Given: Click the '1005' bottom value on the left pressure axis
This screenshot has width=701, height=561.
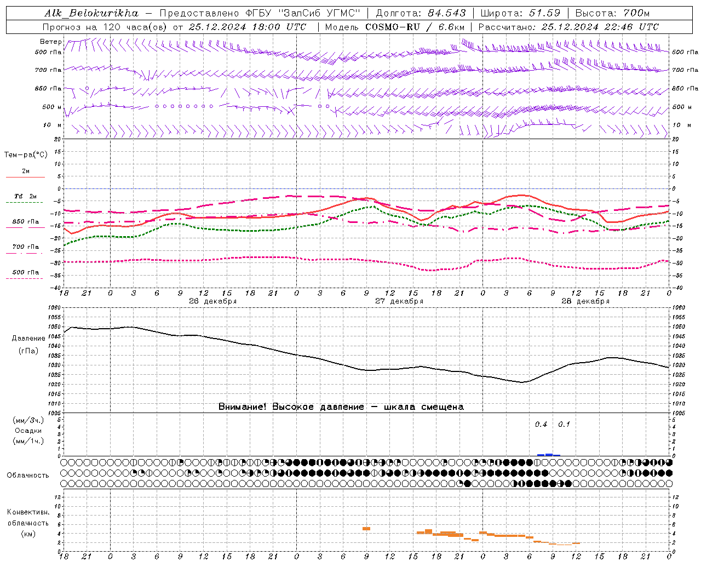Looking at the screenshot, I should (x=55, y=413).
